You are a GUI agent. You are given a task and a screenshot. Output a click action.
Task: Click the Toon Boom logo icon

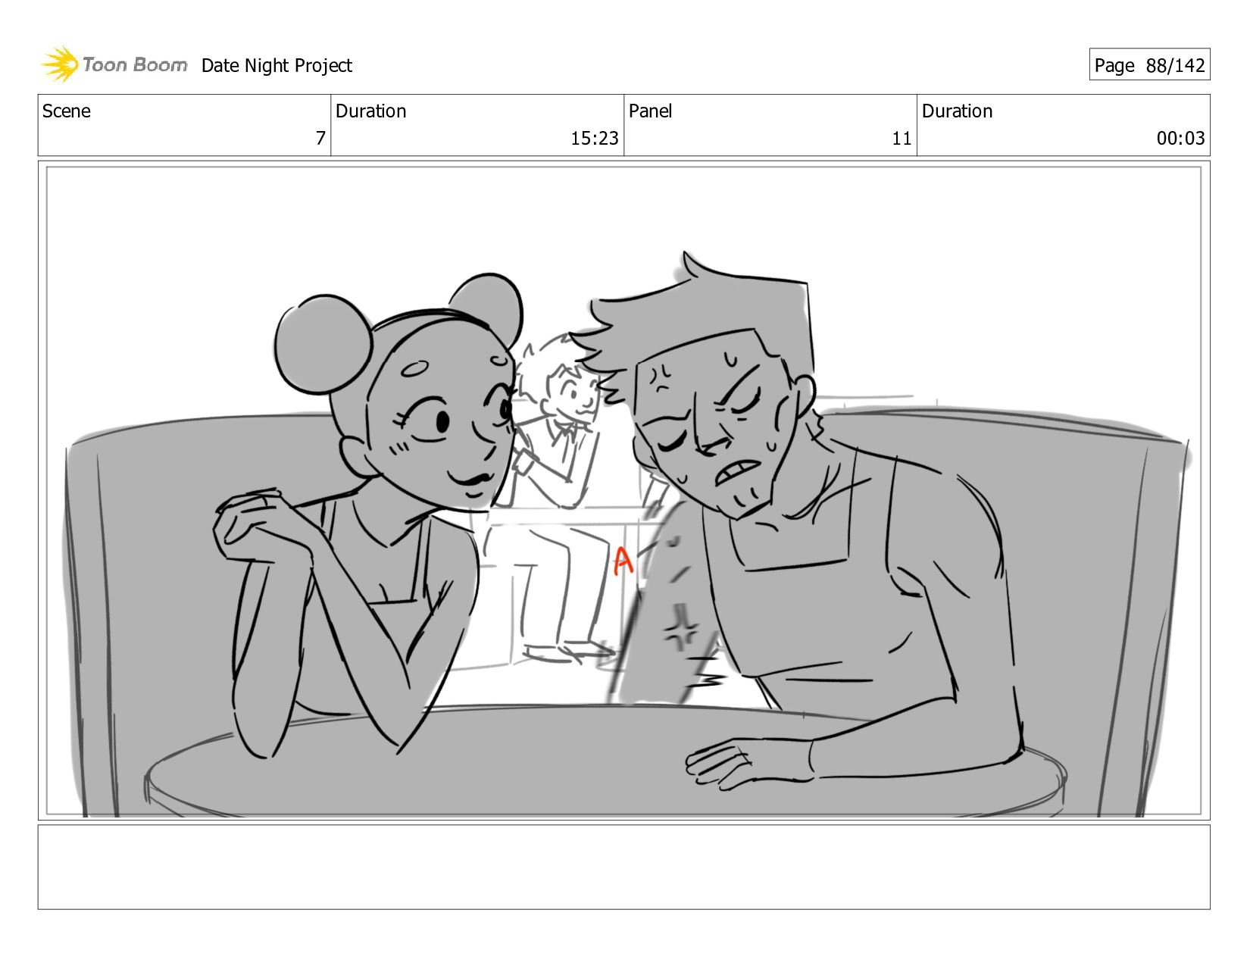click(x=60, y=64)
